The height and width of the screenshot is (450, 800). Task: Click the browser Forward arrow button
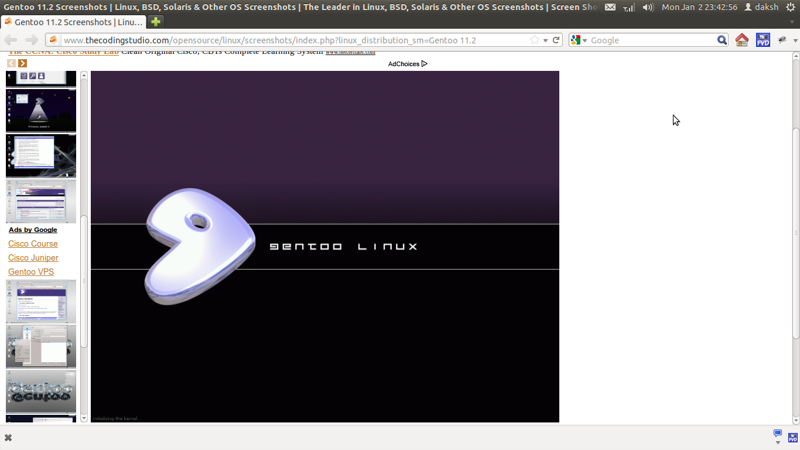[x=32, y=40]
